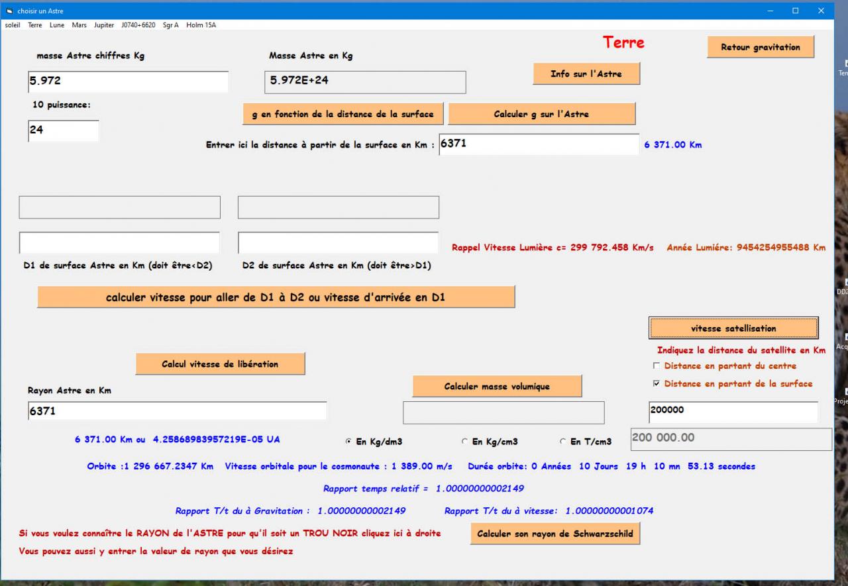This screenshot has width=848, height=586.
Task: Choose the En Kg/cm3 unit option
Action: point(464,442)
